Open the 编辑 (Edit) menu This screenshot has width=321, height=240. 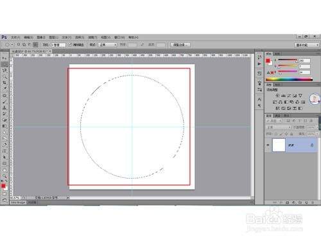click(x=28, y=37)
